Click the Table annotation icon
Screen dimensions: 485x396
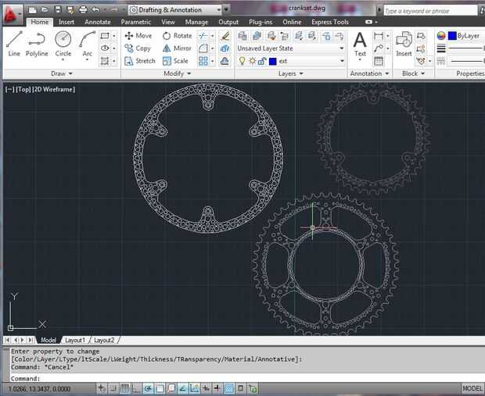(379, 61)
